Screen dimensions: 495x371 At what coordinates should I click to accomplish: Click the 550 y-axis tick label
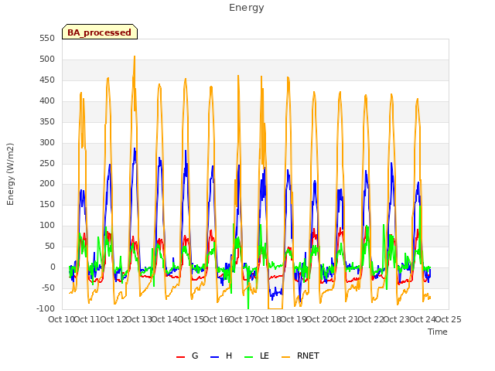click(47, 38)
